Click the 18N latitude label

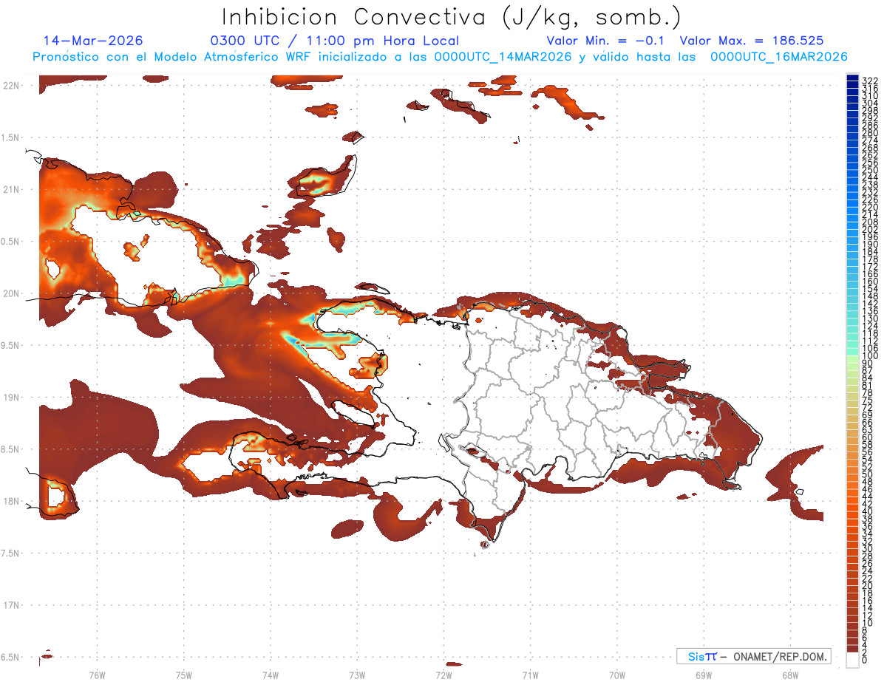pos(11,501)
